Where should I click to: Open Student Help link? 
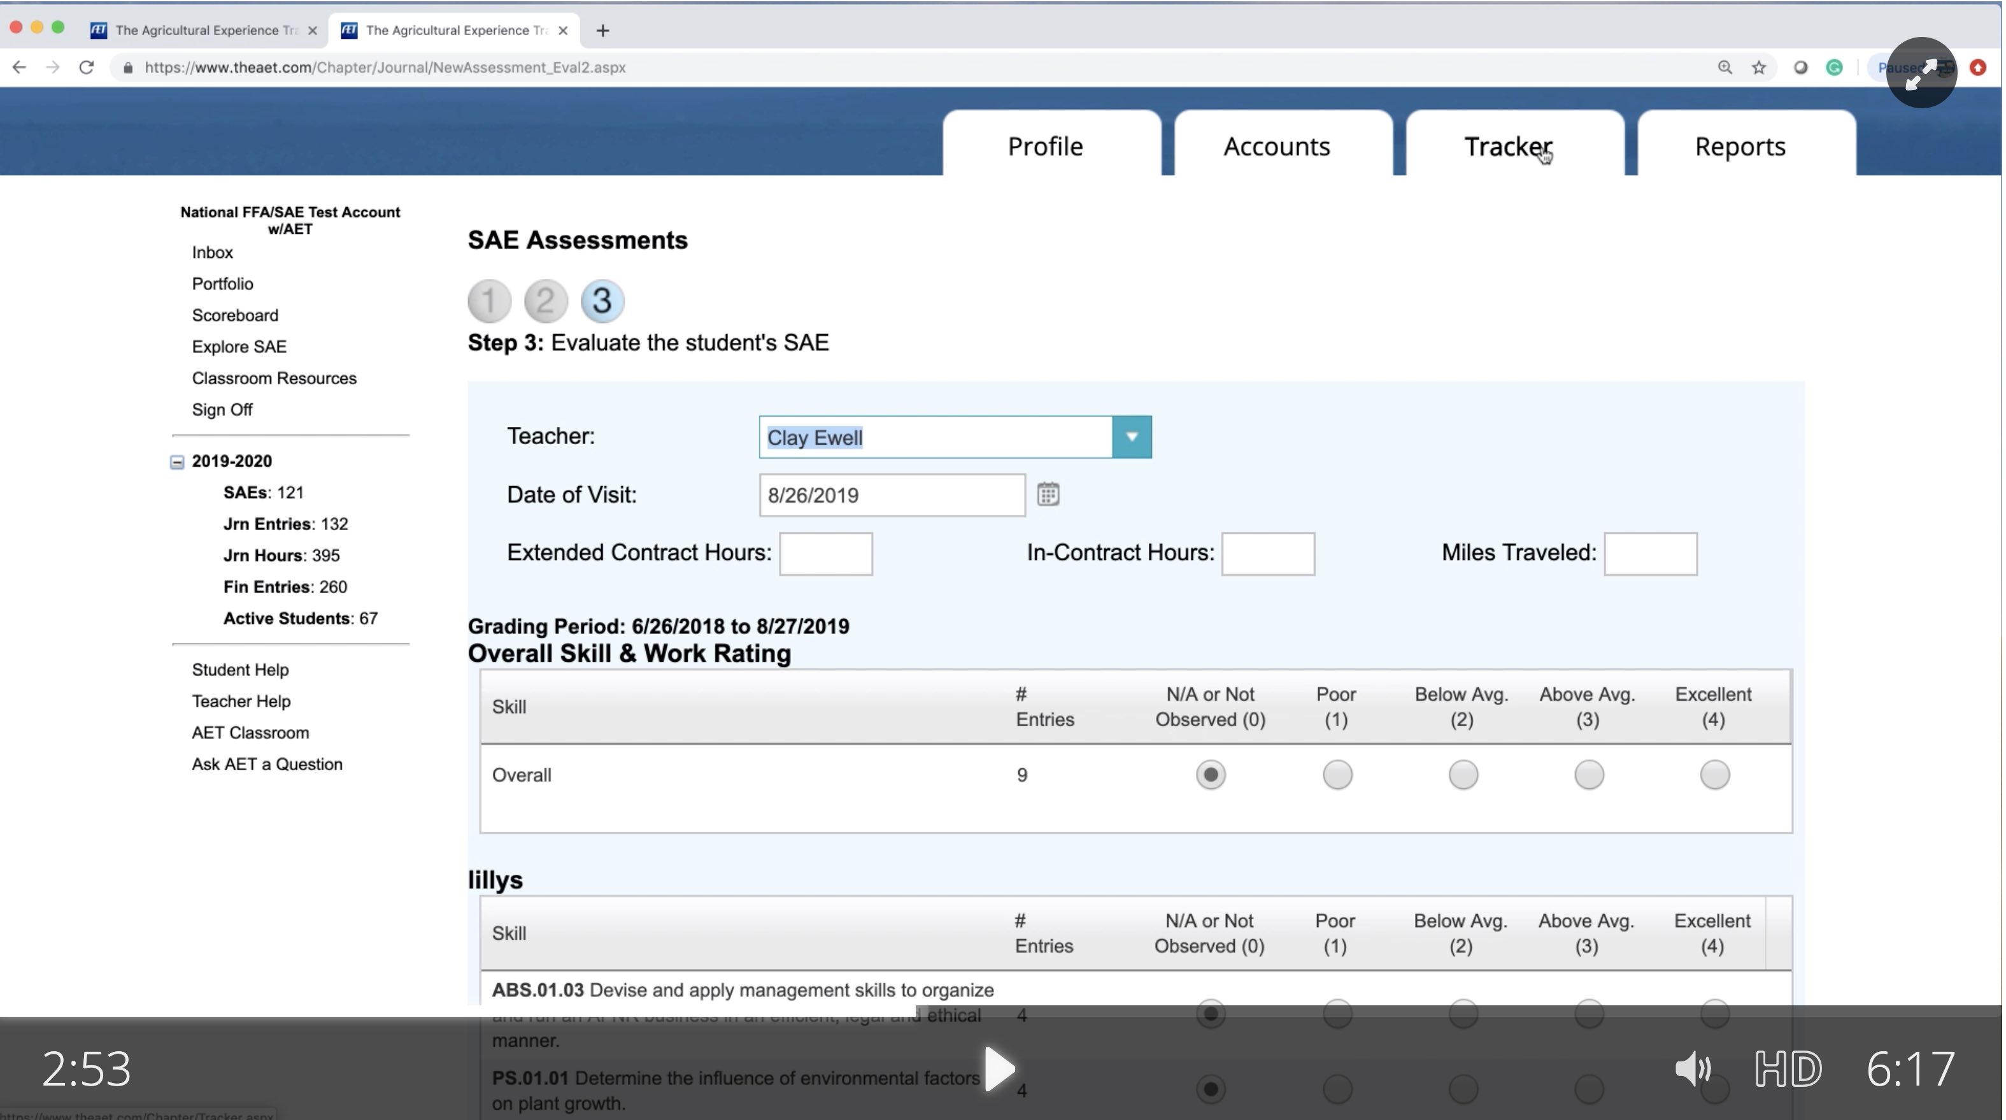[x=240, y=670]
